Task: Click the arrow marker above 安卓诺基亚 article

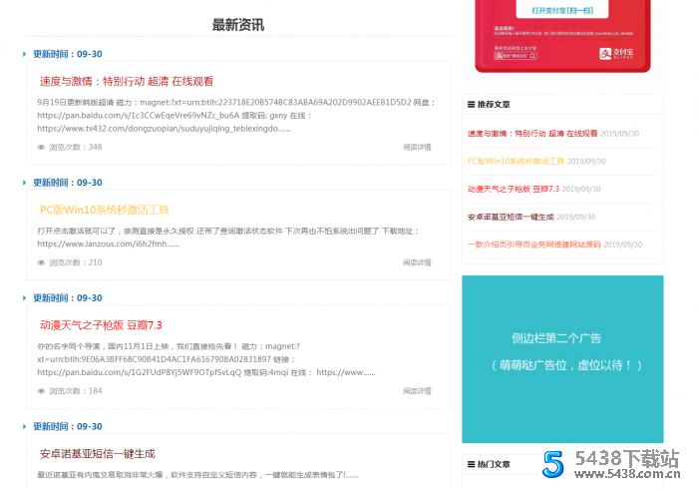Action: (24, 427)
